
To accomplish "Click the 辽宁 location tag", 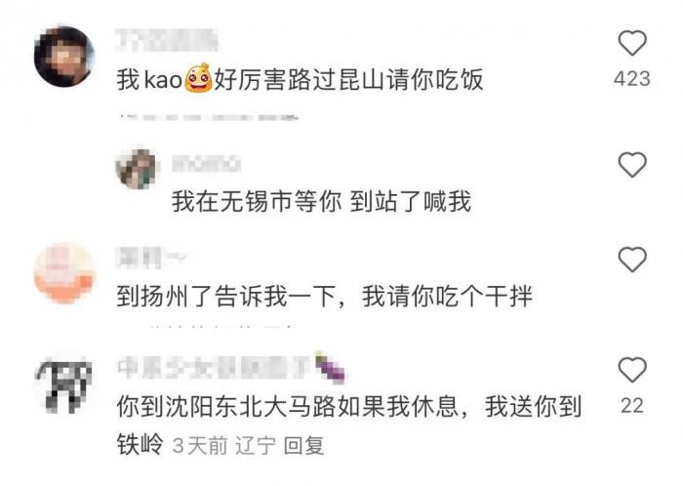I will point(256,445).
